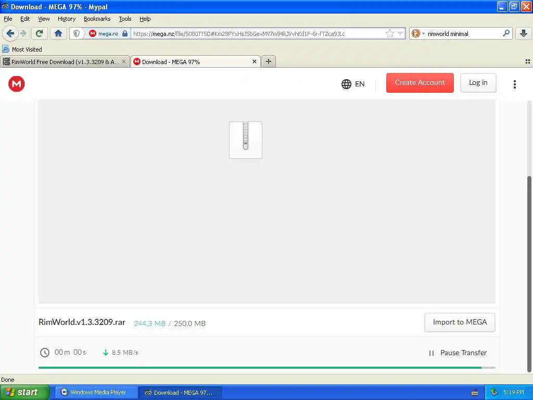Click the forward navigation arrow
This screenshot has height=400, width=533.
[x=23, y=33]
